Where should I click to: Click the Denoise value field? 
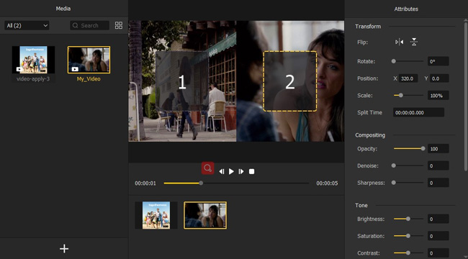click(x=438, y=165)
